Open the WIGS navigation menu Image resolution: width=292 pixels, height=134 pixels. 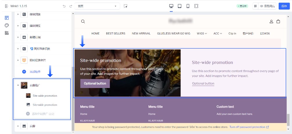click(x=202, y=34)
